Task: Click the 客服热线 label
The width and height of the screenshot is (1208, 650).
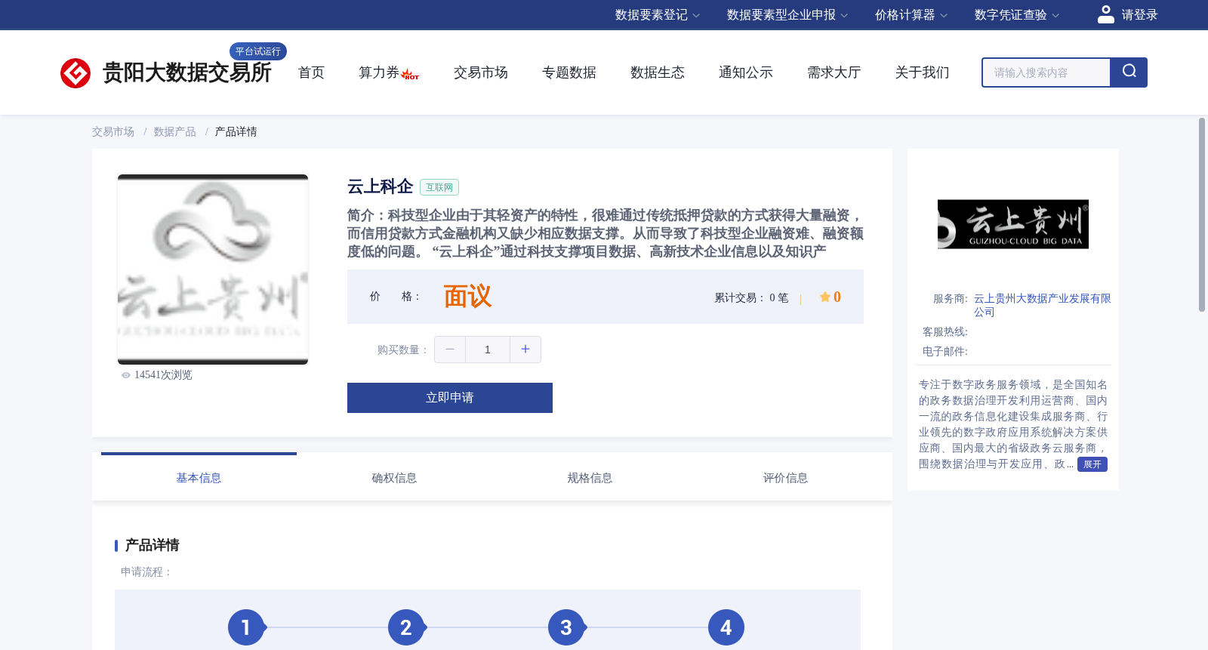Action: (x=945, y=332)
